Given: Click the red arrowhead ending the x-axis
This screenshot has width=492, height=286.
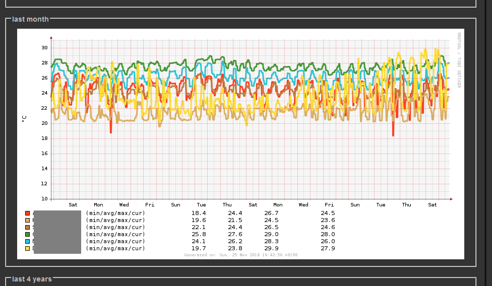Looking at the screenshot, I should pos(451,199).
